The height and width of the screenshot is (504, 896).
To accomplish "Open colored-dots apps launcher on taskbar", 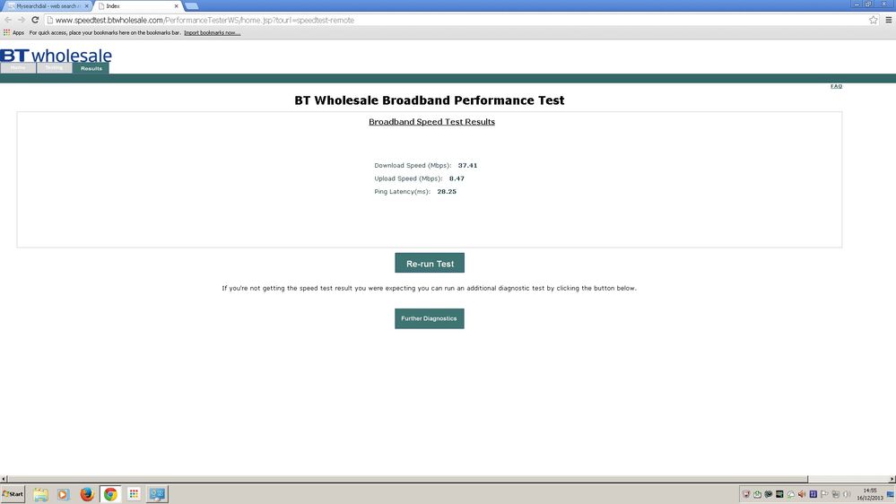I will (x=134, y=494).
